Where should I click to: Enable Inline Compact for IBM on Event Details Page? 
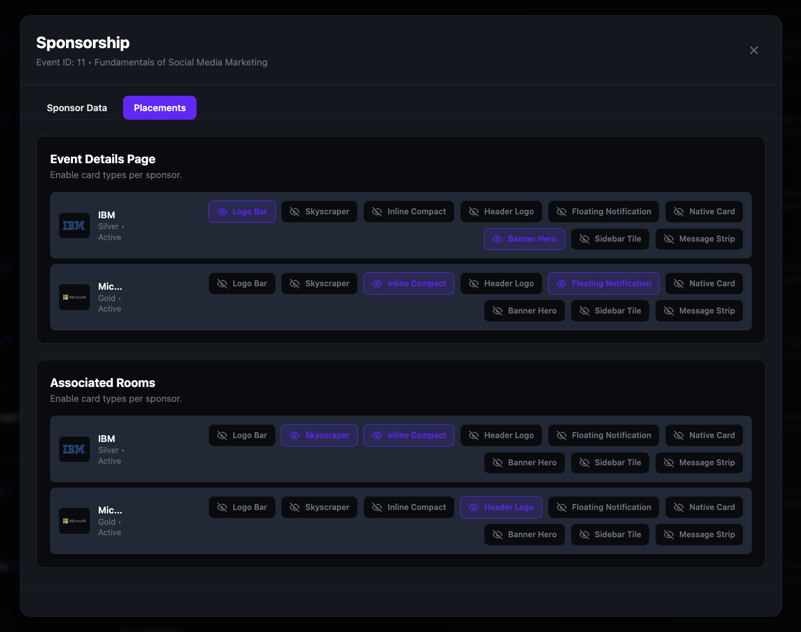409,212
